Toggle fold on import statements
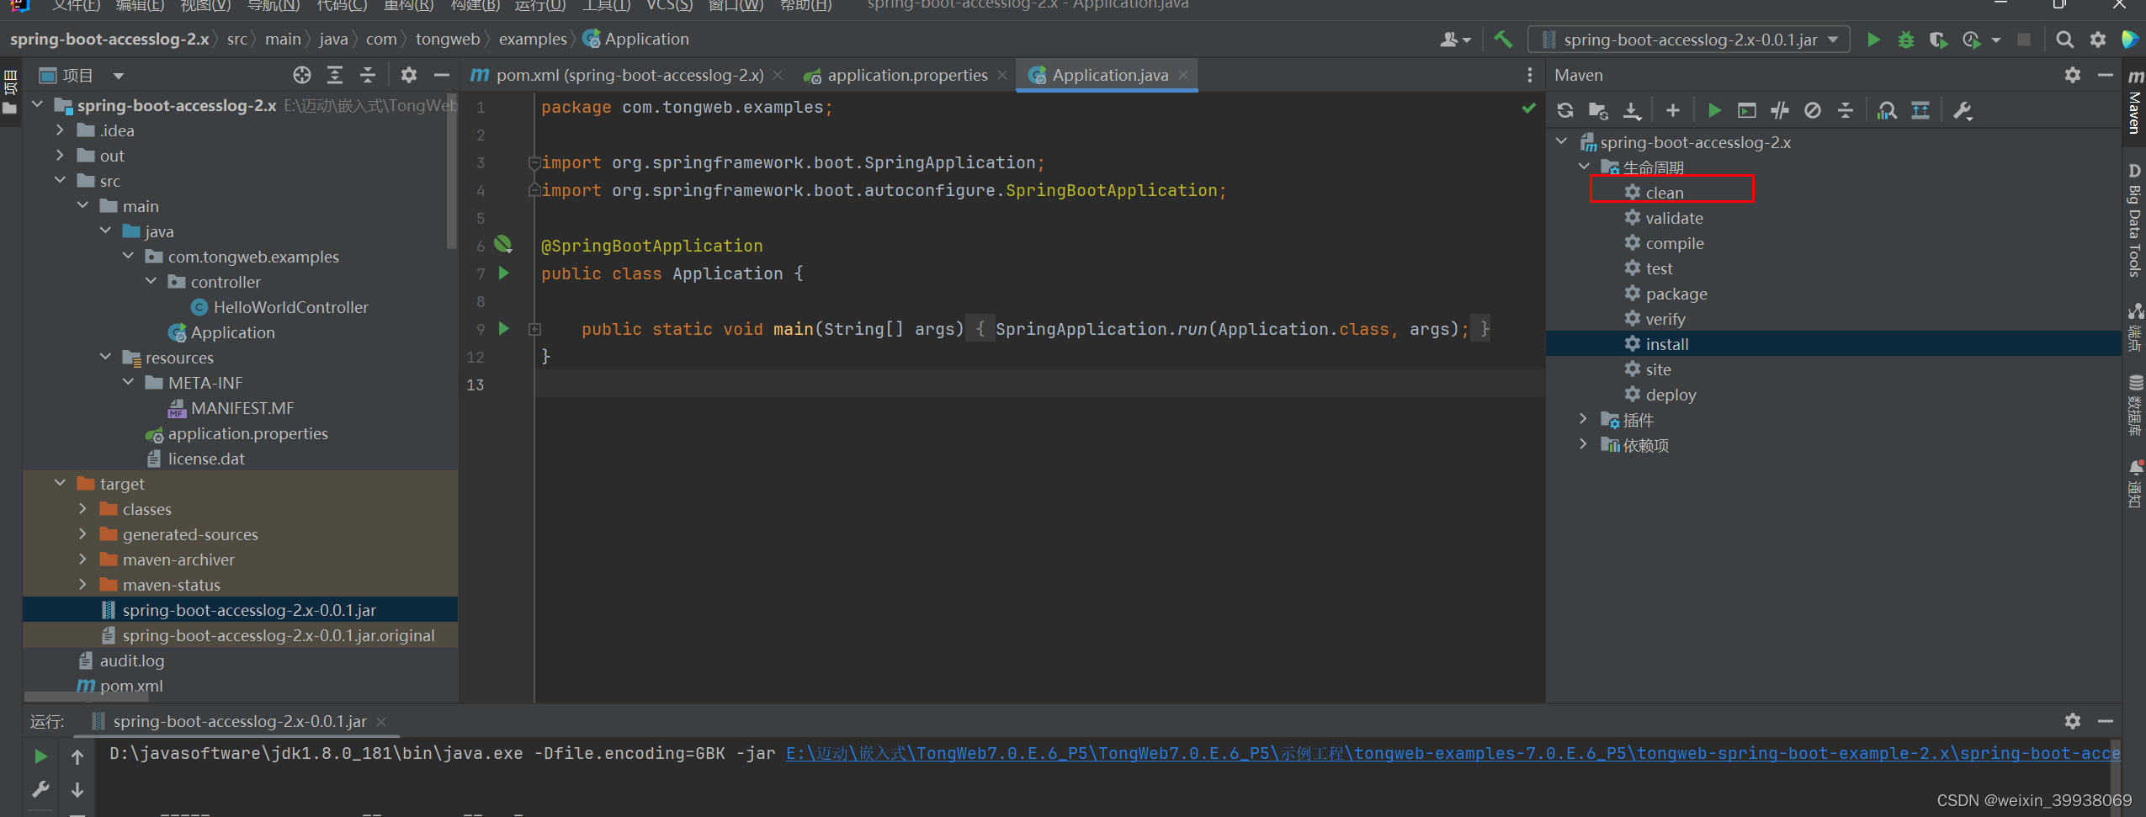 (534, 162)
